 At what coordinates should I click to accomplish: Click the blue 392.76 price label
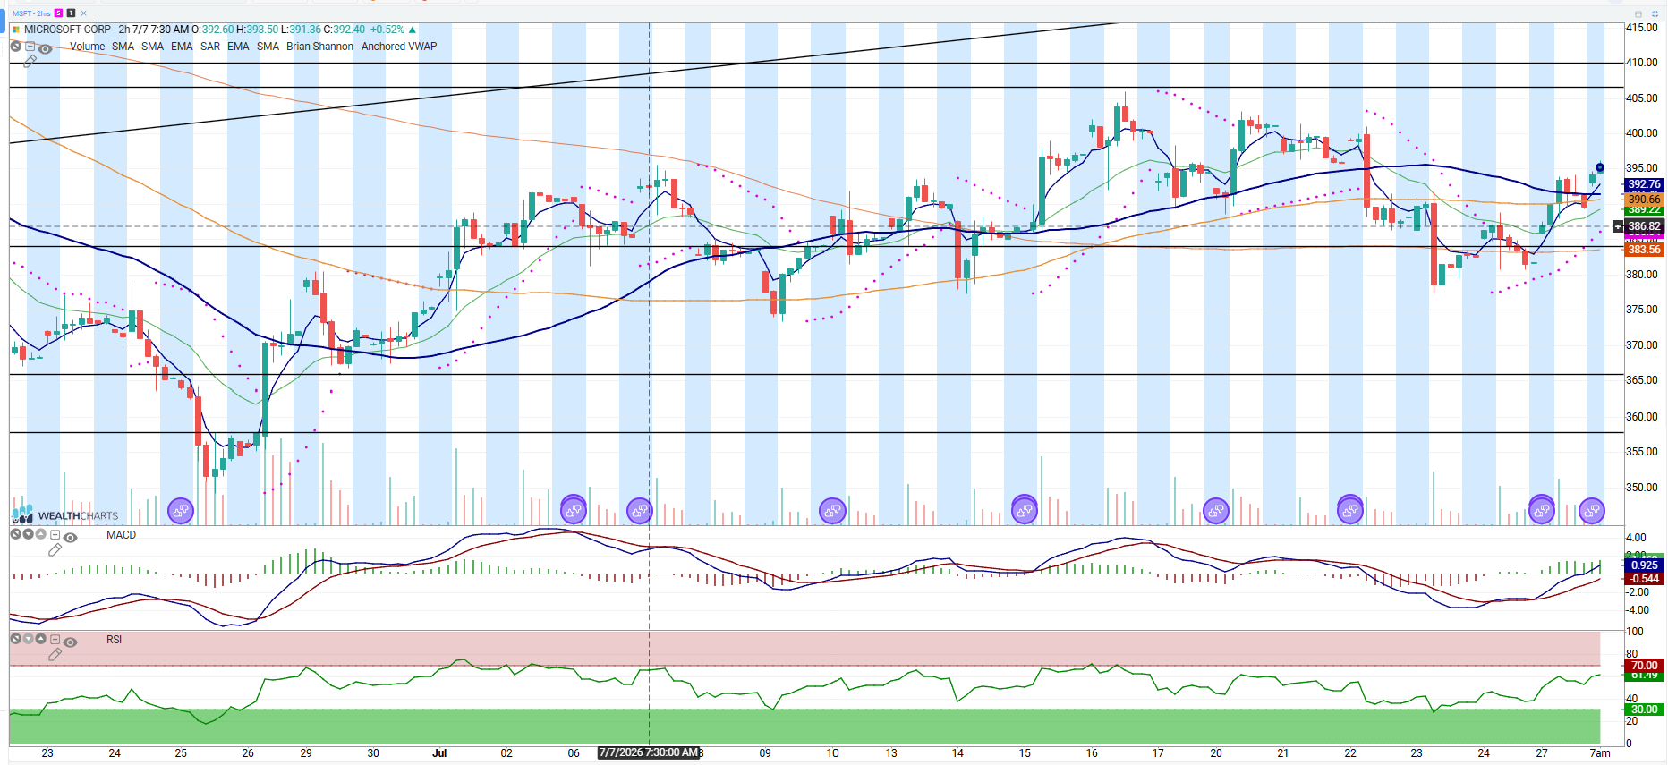coord(1644,184)
